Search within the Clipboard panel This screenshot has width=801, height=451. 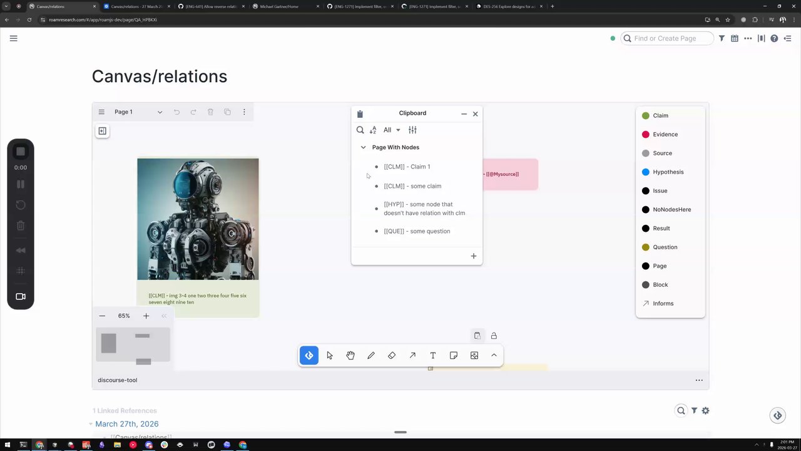click(x=360, y=130)
